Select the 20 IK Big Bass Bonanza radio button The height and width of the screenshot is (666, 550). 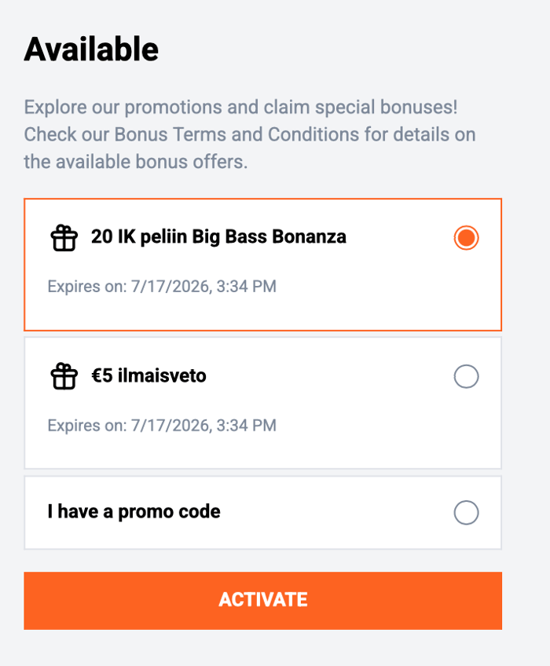[466, 237]
